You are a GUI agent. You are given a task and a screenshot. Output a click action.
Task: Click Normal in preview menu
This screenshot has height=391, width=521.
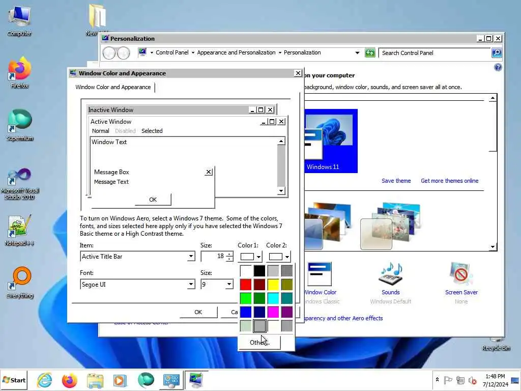[x=100, y=131]
